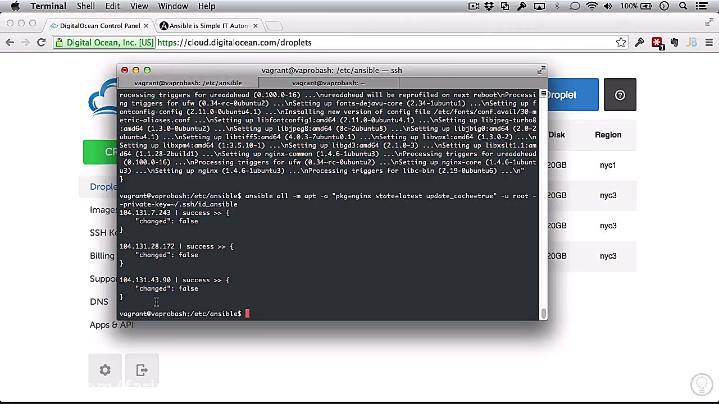Click the overlapping squares menu bar icon
Image resolution: width=719 pixels, height=404 pixels.
click(505, 6)
